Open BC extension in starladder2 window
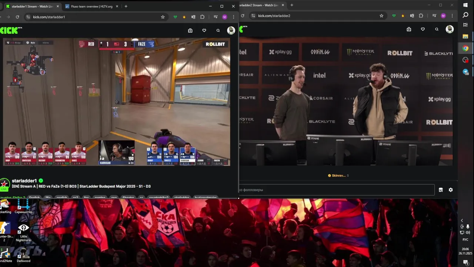 pyautogui.click(x=412, y=16)
